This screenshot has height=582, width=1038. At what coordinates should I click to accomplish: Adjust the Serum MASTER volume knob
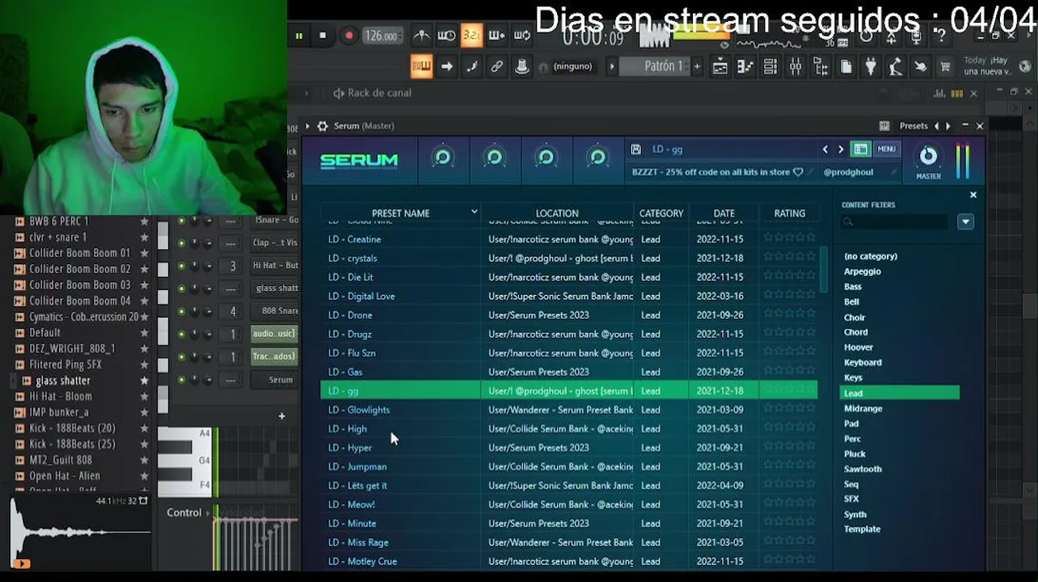tap(928, 156)
